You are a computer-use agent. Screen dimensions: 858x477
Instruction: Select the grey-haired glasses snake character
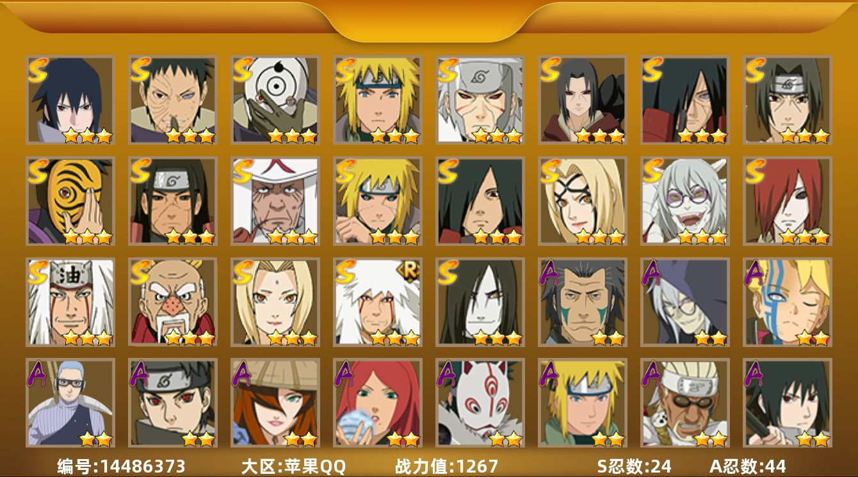[684, 201]
